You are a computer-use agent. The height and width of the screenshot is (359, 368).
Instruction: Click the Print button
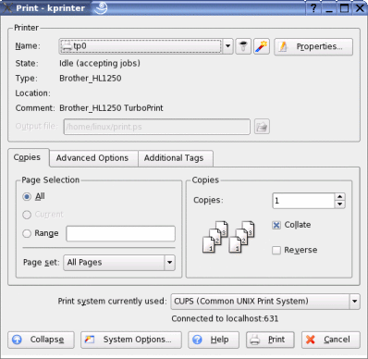coord(270,340)
